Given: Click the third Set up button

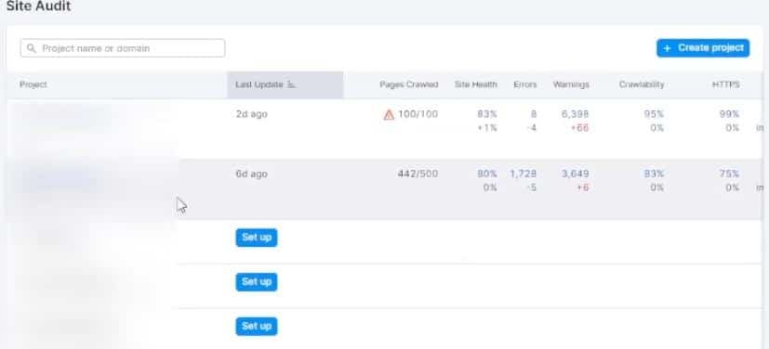Looking at the screenshot, I should pyautogui.click(x=257, y=326).
